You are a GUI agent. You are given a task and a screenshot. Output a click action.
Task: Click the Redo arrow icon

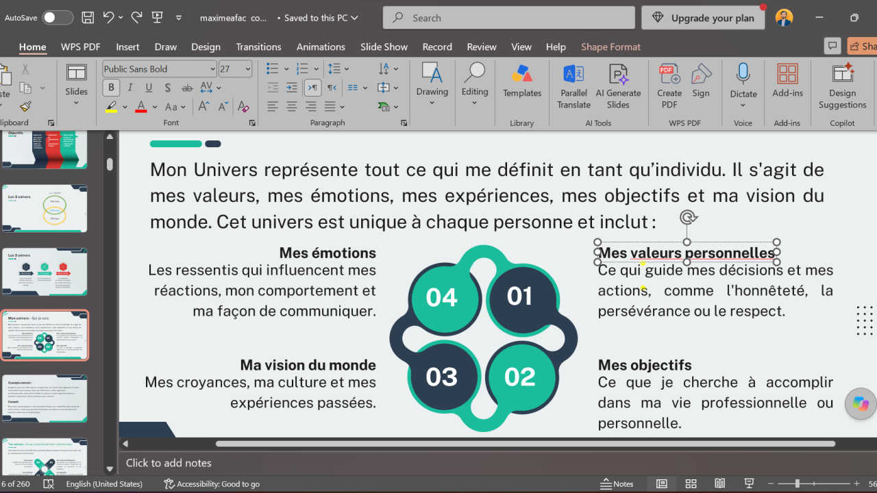point(136,18)
